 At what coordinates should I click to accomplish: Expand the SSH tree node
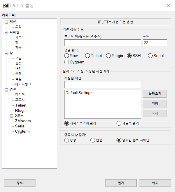pos(12,116)
